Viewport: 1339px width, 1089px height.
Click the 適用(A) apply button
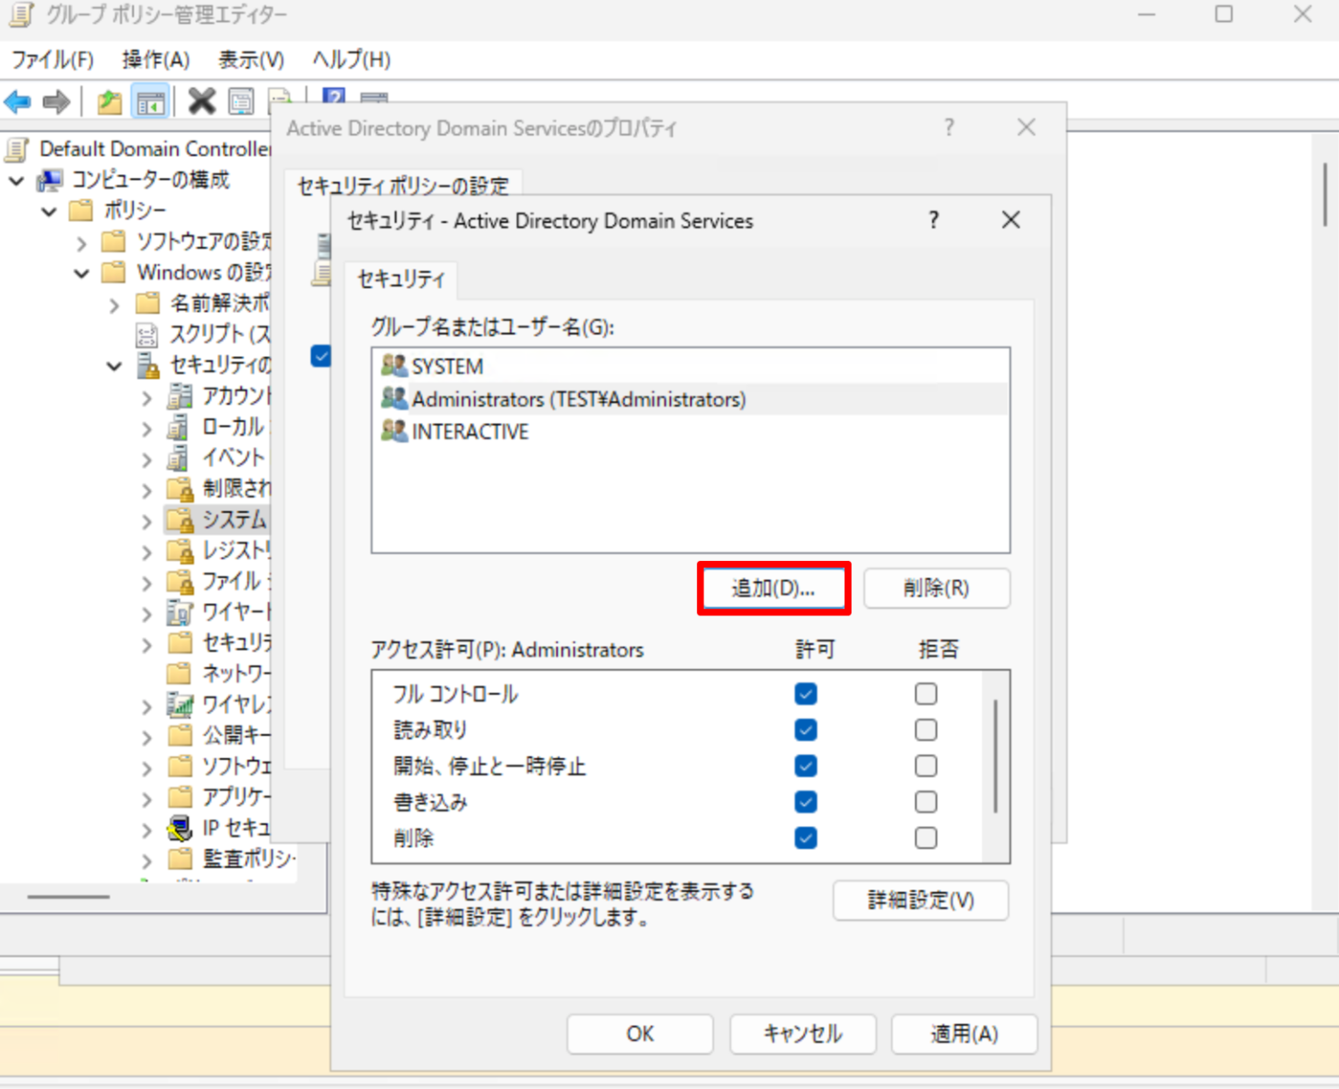tap(964, 1034)
